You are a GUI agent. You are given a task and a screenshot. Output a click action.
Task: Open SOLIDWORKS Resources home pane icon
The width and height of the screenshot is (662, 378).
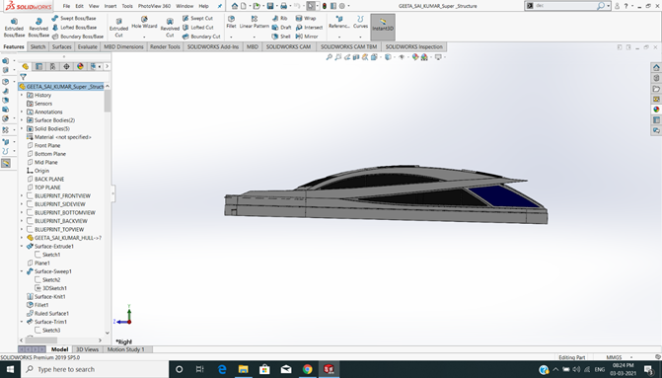point(656,67)
